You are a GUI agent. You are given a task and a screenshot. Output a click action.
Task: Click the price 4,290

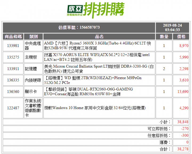(x=184, y=108)
